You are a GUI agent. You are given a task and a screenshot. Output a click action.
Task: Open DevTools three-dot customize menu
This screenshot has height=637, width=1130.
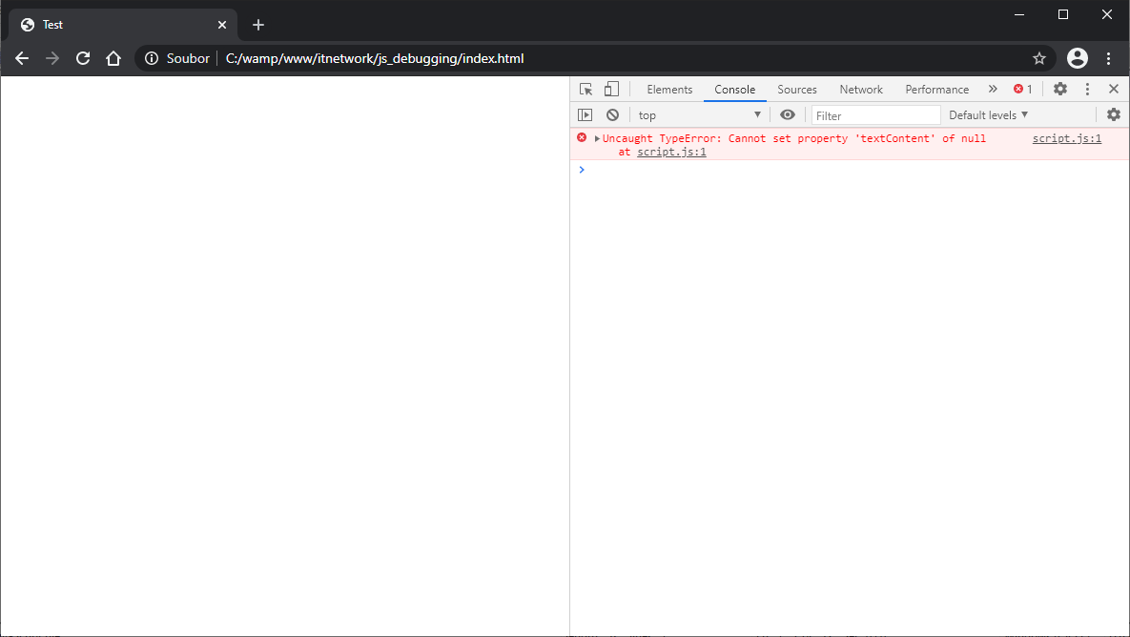tap(1087, 89)
